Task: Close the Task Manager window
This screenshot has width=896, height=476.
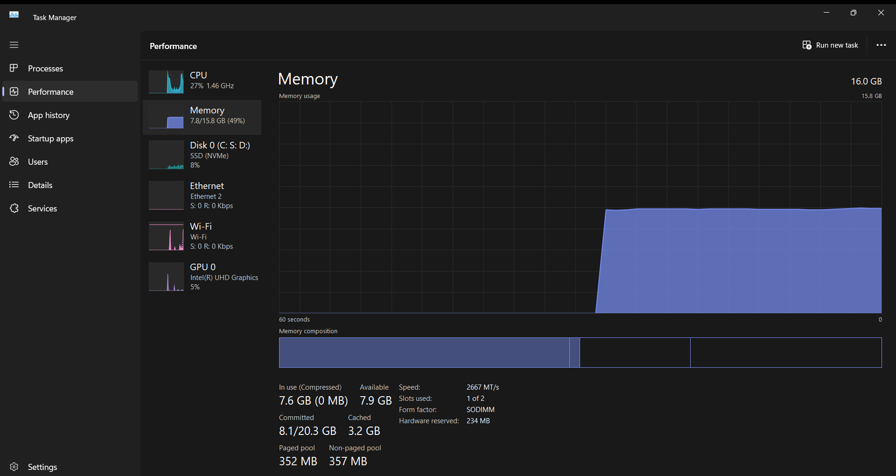Action: (x=881, y=13)
